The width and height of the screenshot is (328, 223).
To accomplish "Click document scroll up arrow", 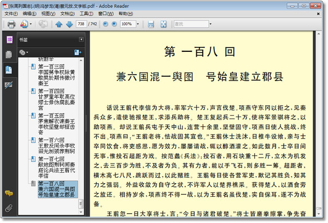I will [318, 34].
